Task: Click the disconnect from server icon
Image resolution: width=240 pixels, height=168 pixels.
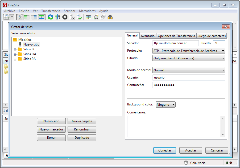Action: (72, 17)
